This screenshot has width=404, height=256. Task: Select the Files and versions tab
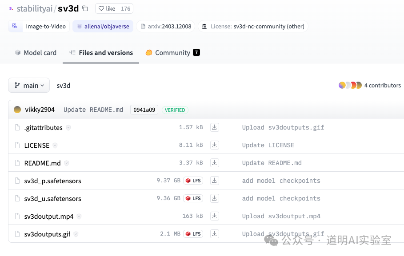101,52
